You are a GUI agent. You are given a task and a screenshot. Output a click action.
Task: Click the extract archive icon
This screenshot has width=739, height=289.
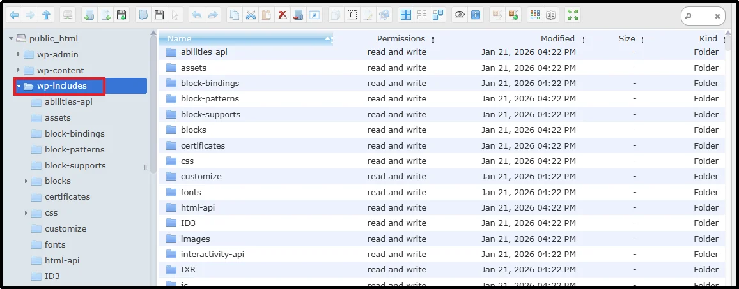[497, 15]
